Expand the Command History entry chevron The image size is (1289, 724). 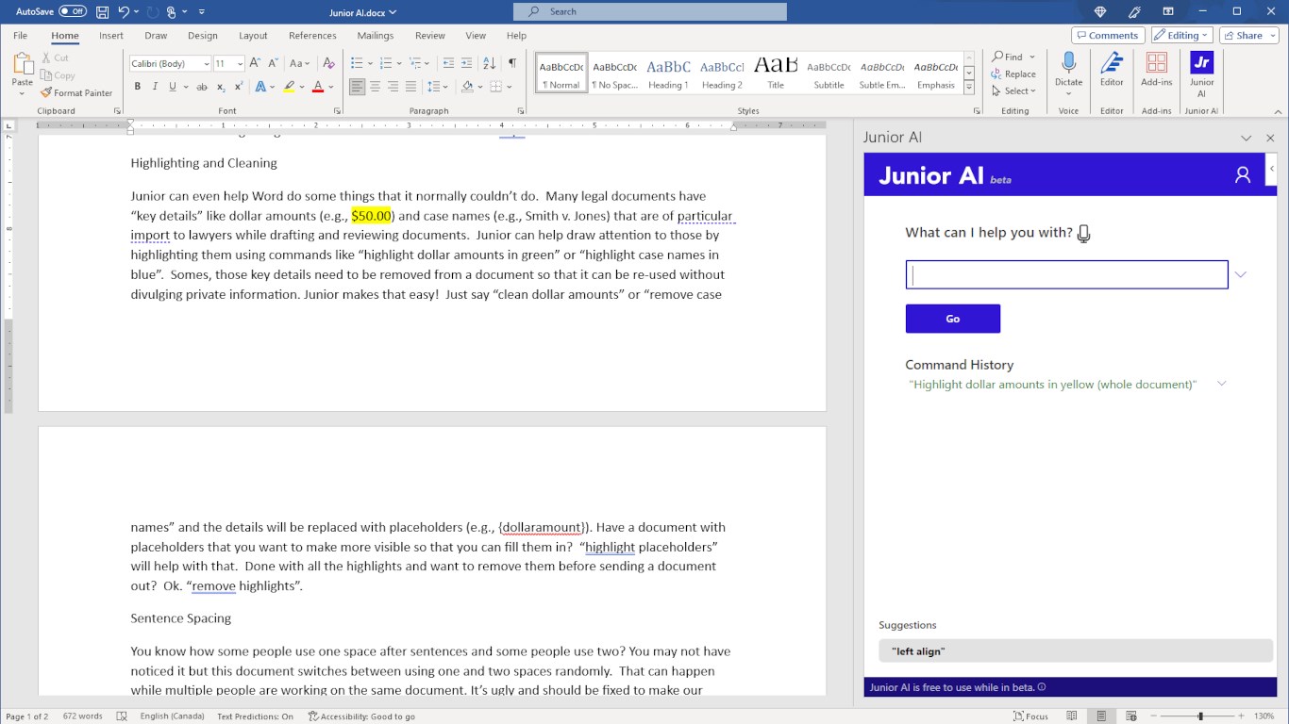coord(1222,384)
